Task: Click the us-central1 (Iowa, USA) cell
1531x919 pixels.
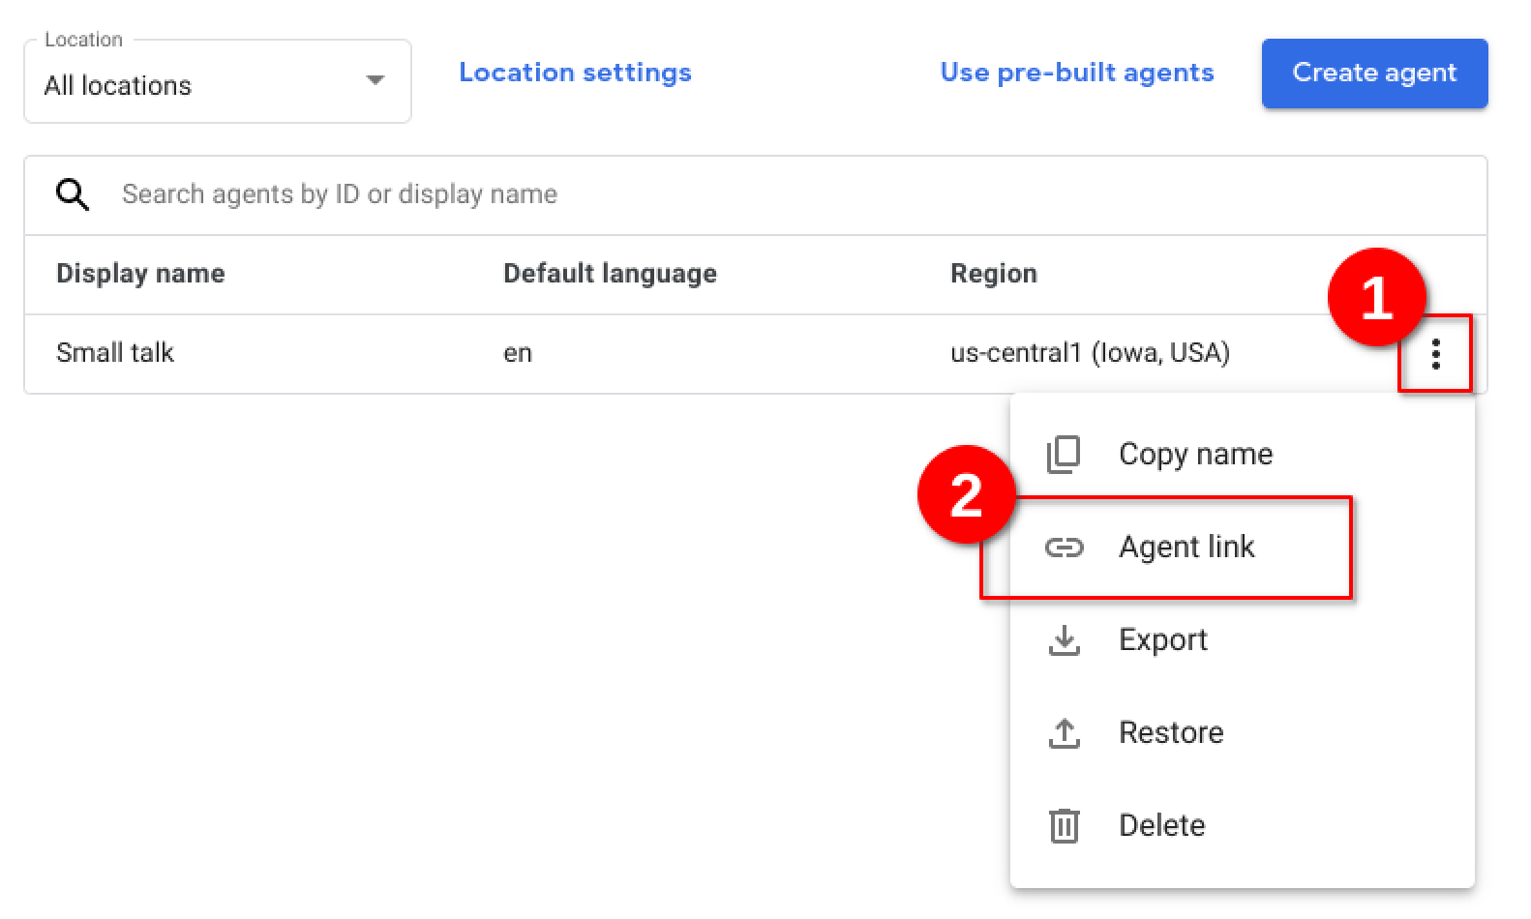Action: (1090, 353)
